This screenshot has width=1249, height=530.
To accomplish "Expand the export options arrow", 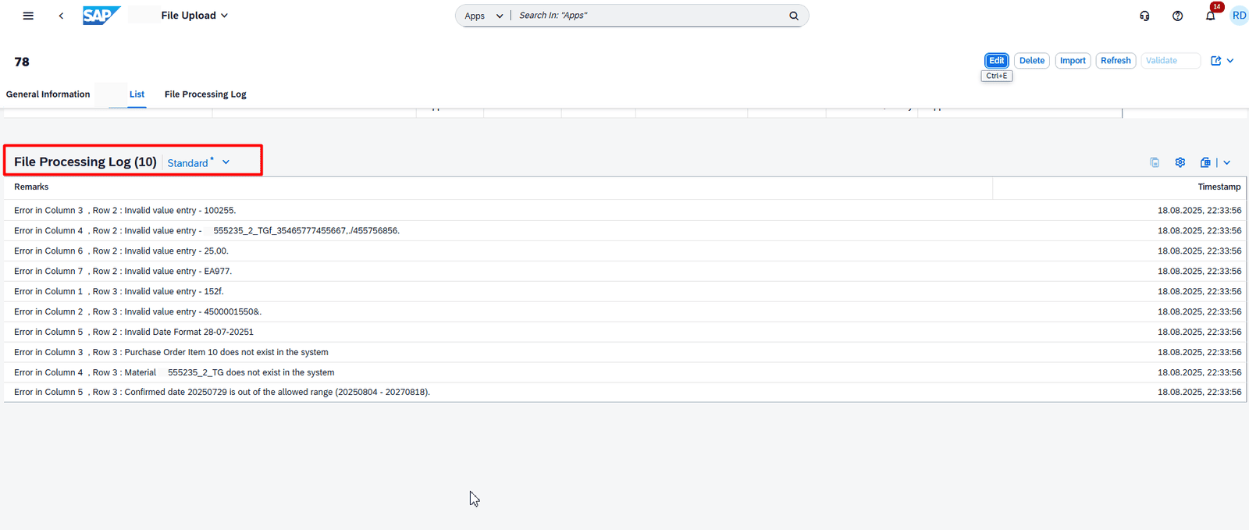I will coord(1227,162).
